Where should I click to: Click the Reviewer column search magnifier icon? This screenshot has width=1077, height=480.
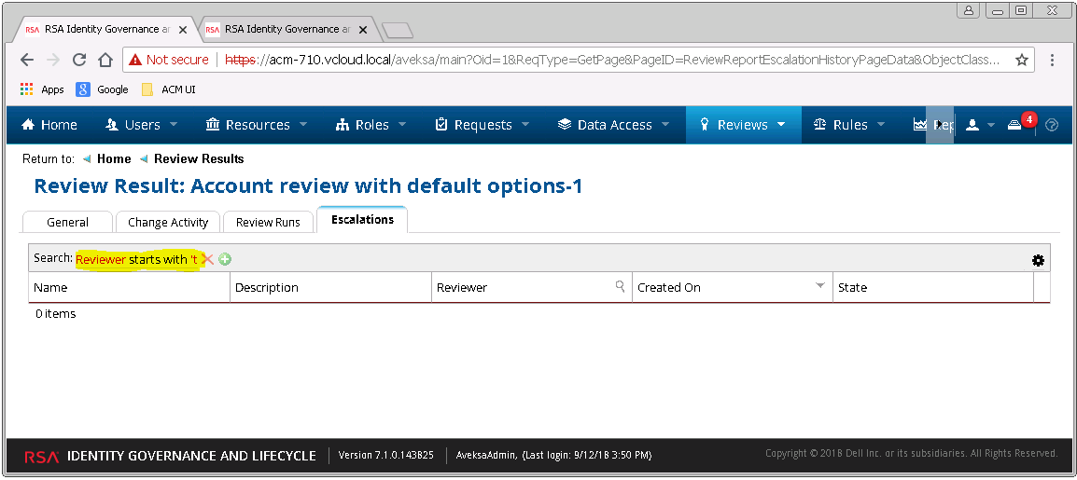[x=620, y=287]
